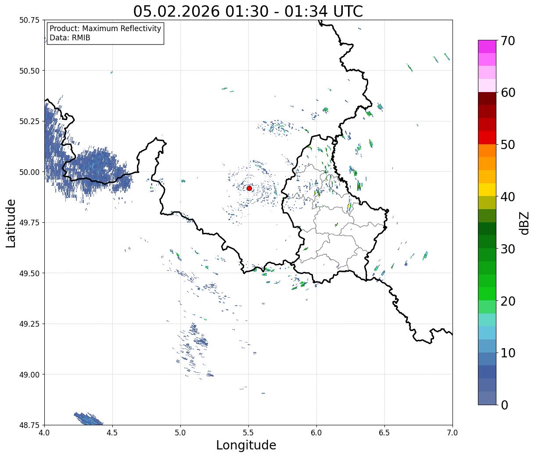
Task: Click the sky blue colorbar segment near 13
Action: (487, 333)
